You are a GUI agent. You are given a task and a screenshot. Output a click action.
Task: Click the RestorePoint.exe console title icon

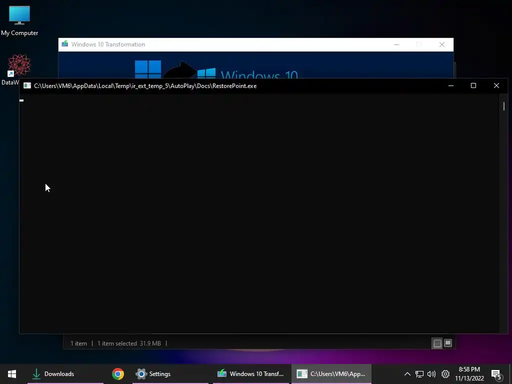[27, 86]
